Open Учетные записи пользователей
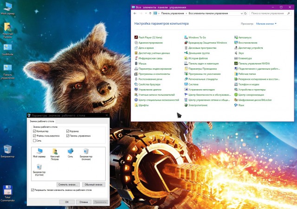Screen dimensions: 297x209 155,95
